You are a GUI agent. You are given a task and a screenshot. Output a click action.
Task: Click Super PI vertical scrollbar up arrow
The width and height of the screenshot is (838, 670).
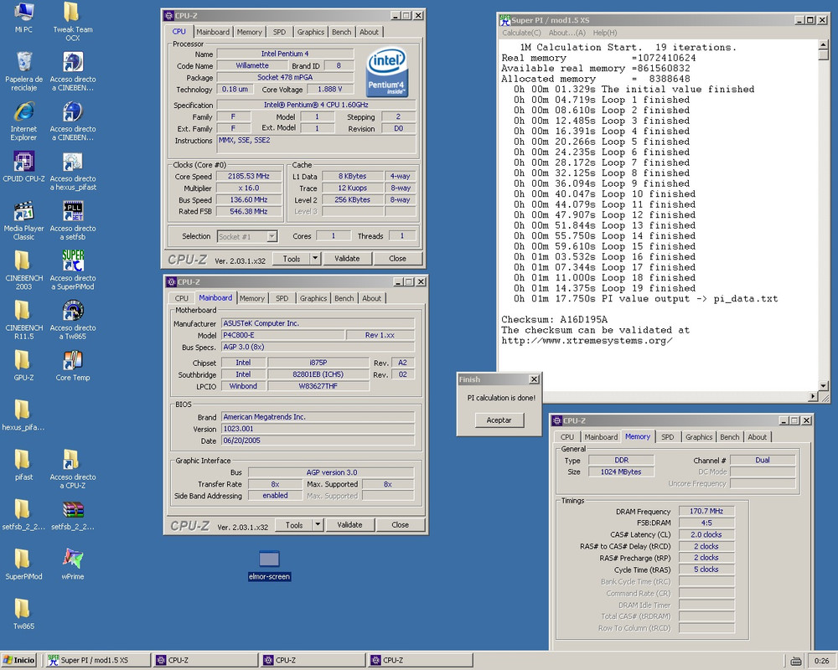(x=823, y=45)
